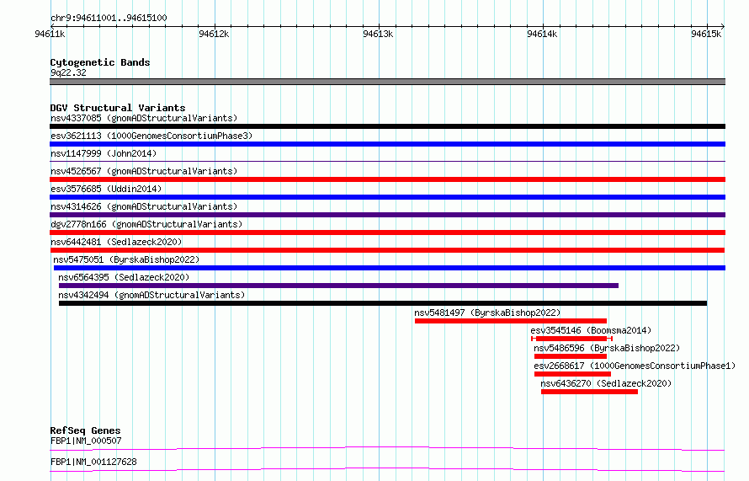Open the nsv6564395 (Sedlazeck2020) label

click(x=124, y=277)
